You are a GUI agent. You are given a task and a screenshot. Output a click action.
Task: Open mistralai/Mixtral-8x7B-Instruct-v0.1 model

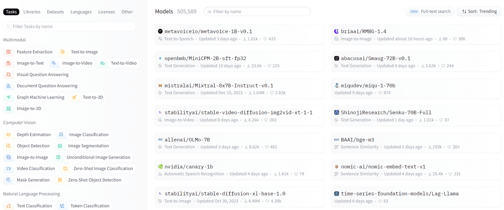click(x=240, y=89)
